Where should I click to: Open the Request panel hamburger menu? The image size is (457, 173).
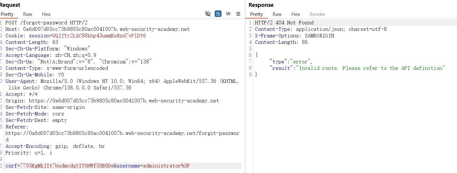pyautogui.click(x=238, y=14)
